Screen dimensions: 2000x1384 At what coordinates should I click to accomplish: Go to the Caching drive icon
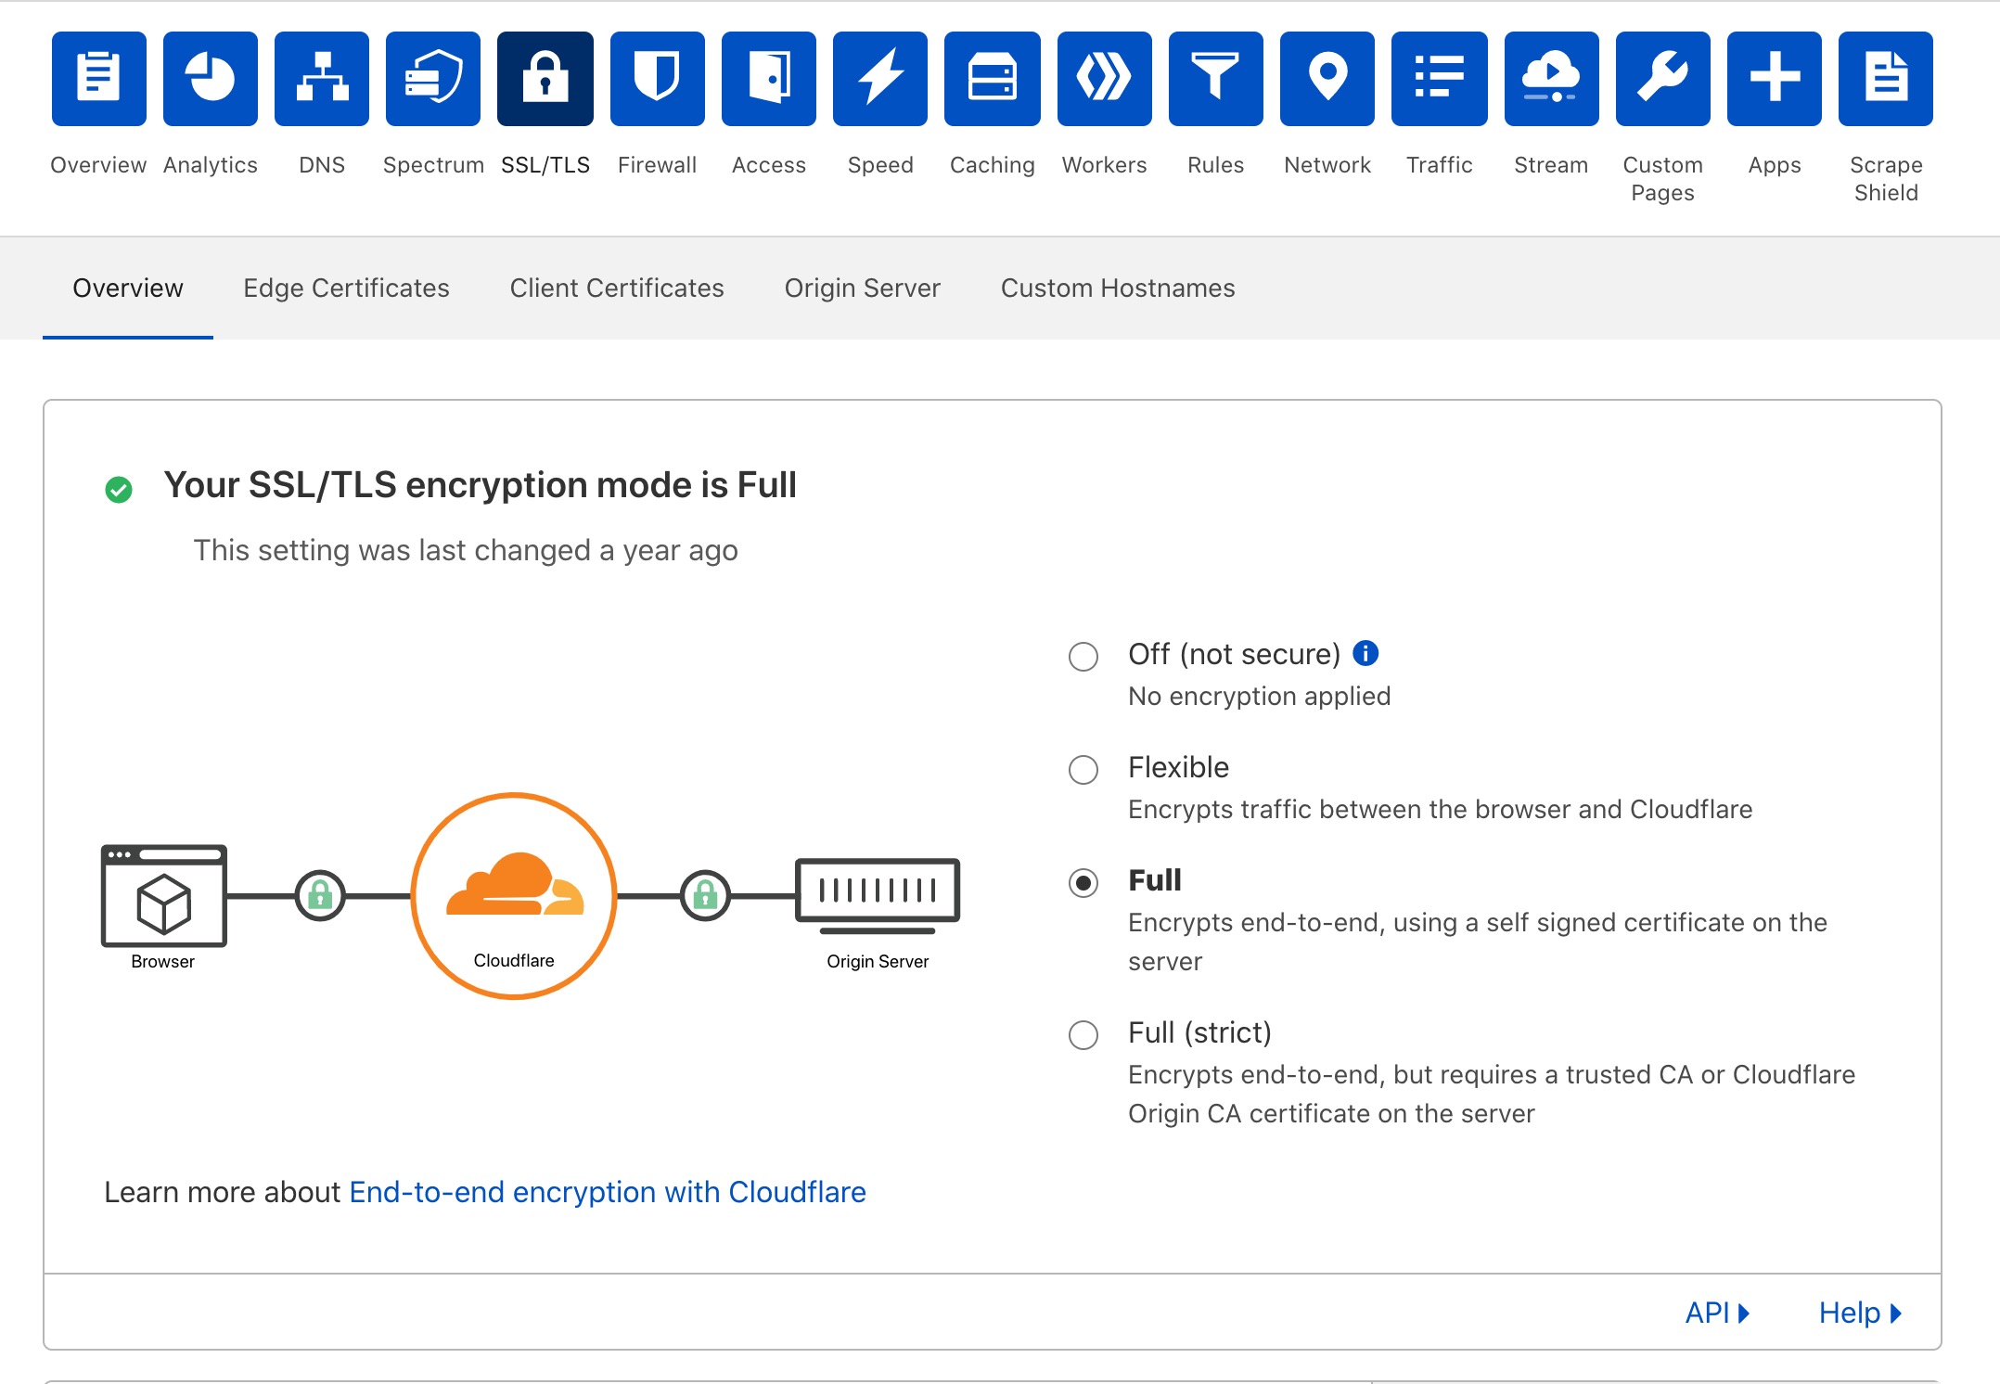993,79
